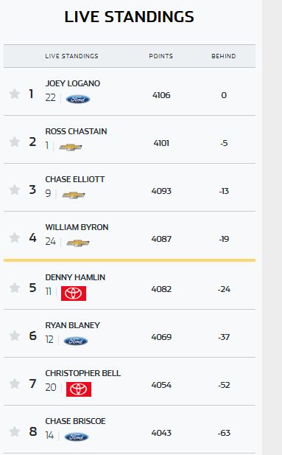Click the star beside William Byron
The image size is (282, 455).
[x=15, y=237]
